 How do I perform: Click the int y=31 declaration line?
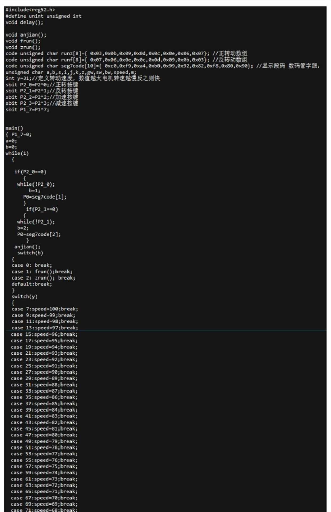[83, 78]
